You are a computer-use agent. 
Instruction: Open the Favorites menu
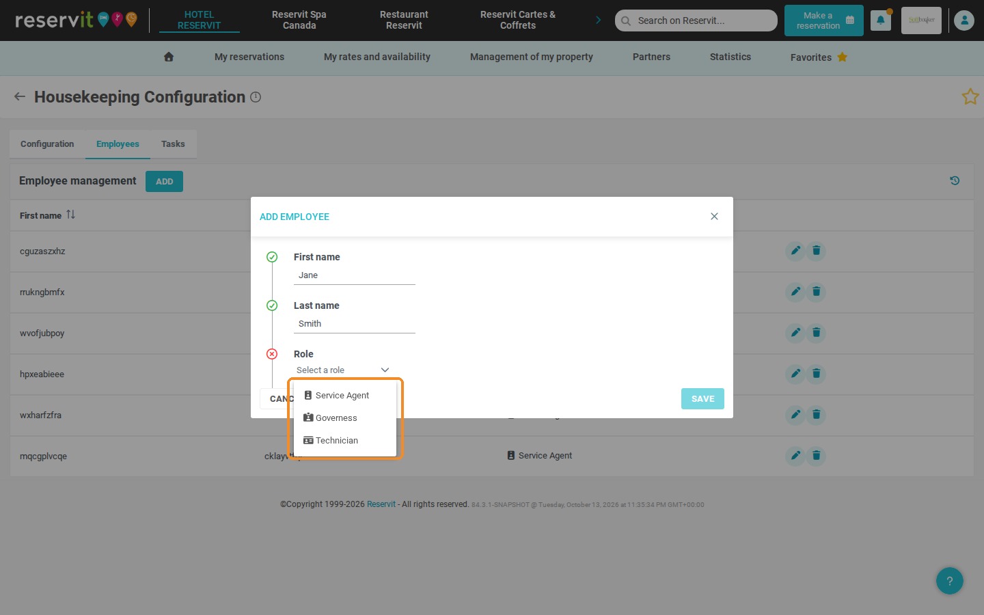(819, 57)
